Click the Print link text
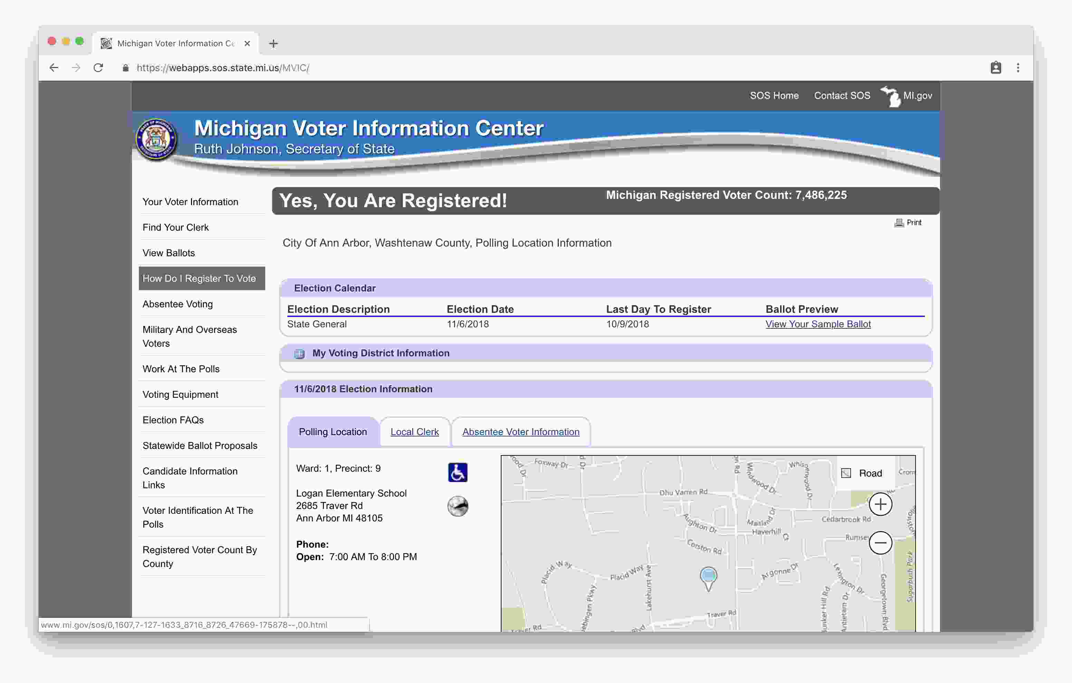The width and height of the screenshot is (1072, 683). click(914, 223)
